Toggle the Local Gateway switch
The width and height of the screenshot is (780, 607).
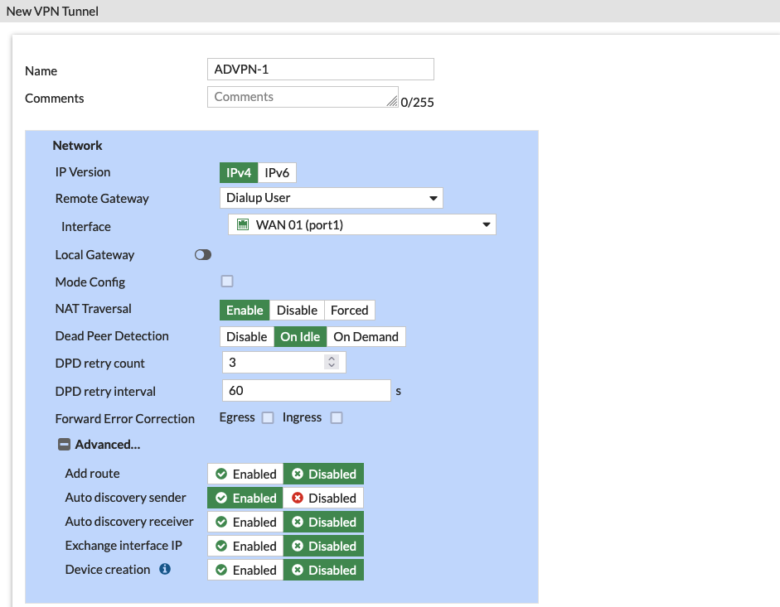(x=203, y=255)
